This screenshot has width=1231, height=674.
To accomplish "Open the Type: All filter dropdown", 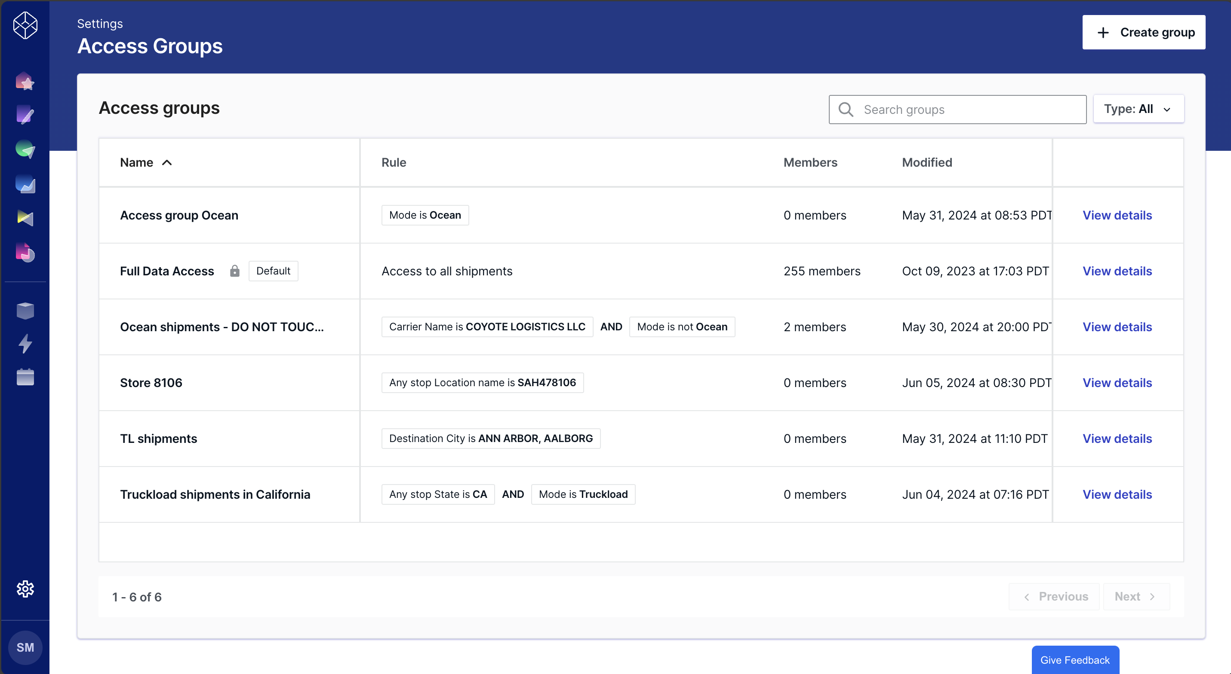I will point(1138,109).
